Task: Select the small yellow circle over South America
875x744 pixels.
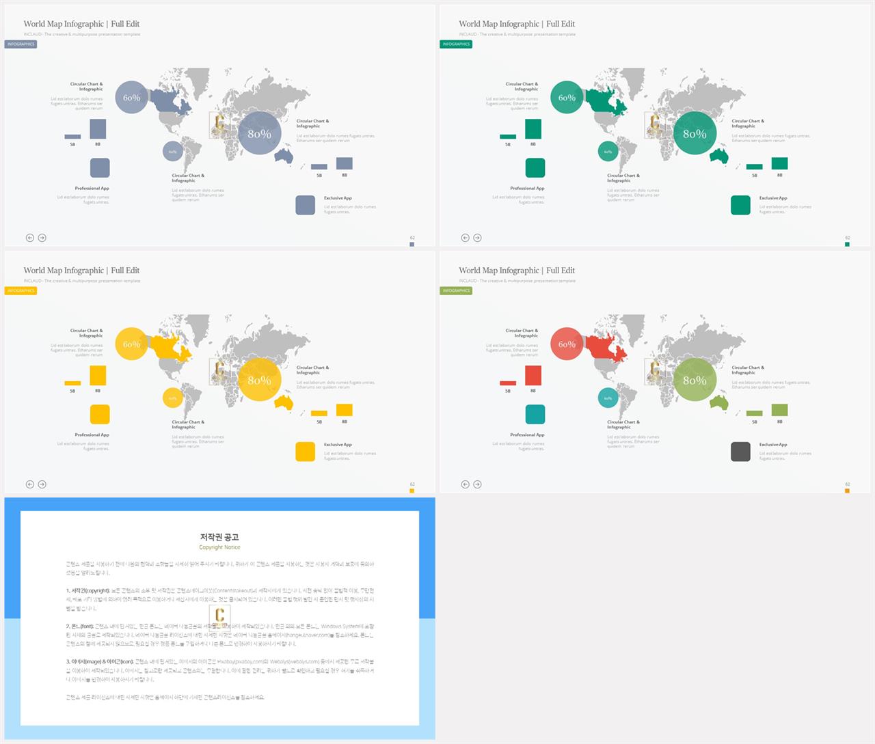Action: pos(172,398)
